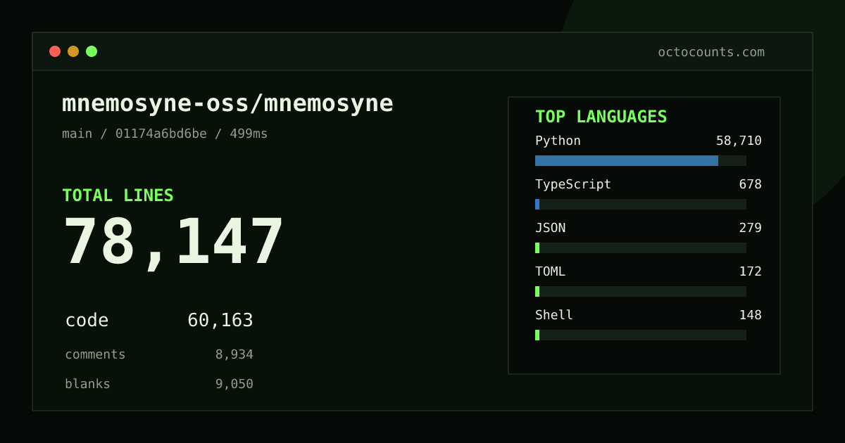845x443 pixels.
Task: Click the main / 01174a6bd6be / 499ms line
Action: click(x=165, y=134)
